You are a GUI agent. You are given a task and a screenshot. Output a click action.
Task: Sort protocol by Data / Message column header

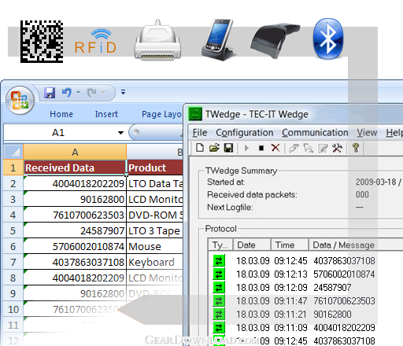click(x=356, y=245)
